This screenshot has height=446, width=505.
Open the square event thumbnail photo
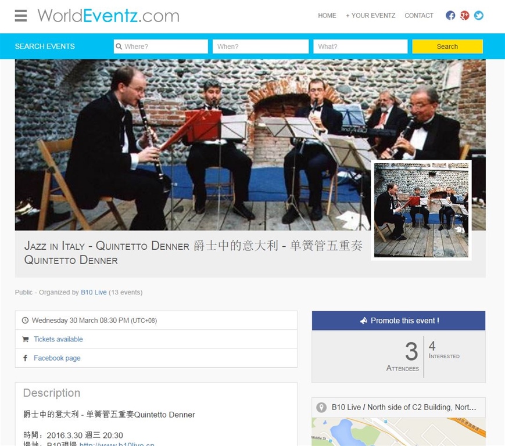click(421, 210)
